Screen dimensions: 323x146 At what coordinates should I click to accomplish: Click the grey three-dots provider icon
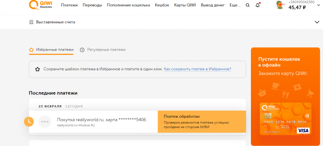[45, 122]
